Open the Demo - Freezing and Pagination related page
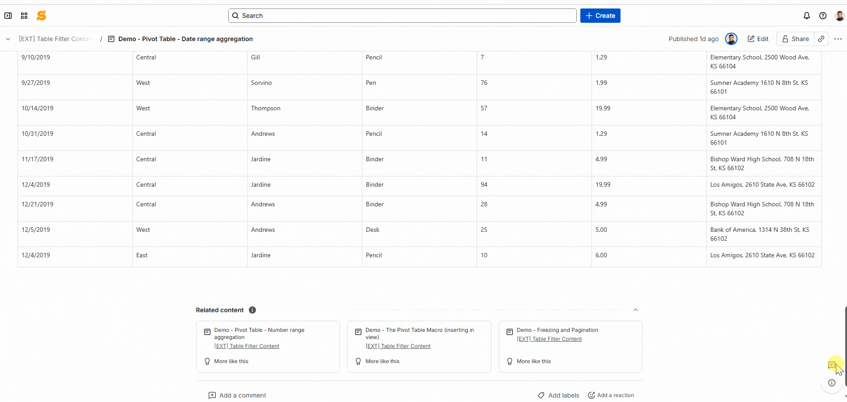 [557, 330]
